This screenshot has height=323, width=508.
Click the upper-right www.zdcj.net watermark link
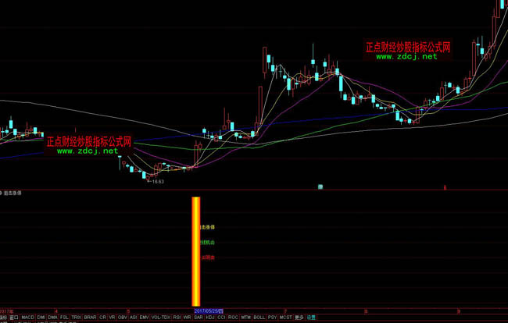click(x=406, y=58)
